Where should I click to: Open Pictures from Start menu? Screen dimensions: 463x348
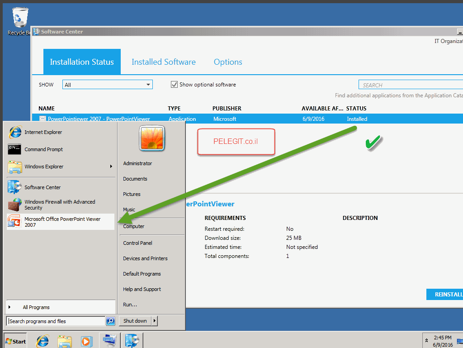point(132,194)
